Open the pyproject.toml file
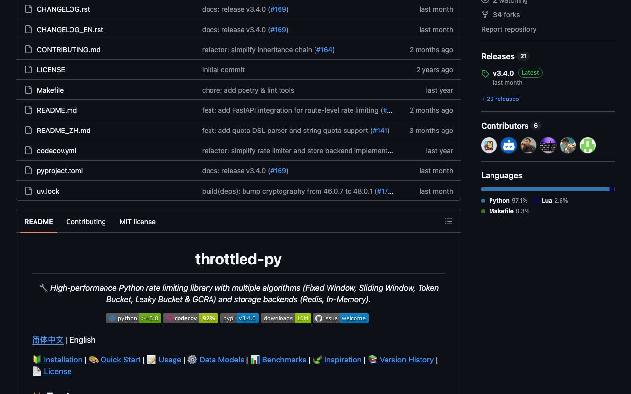 60,171
